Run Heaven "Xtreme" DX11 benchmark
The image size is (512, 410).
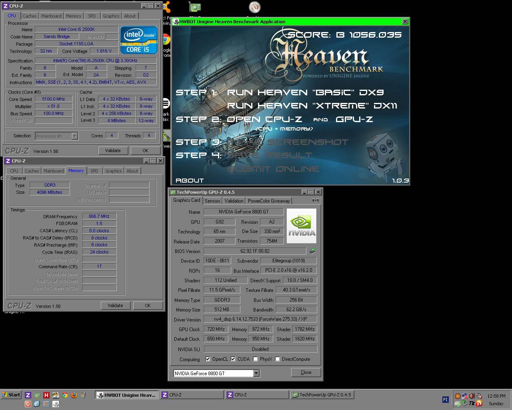coord(312,106)
